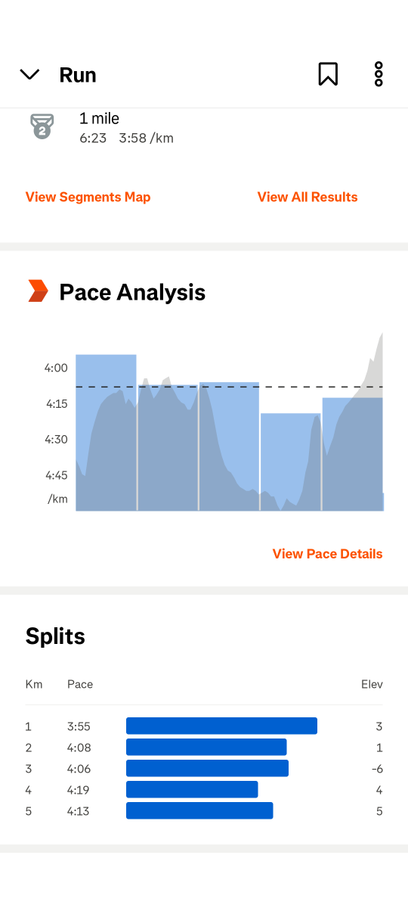
Task: Select the km 1 split bar at 3:55
Action: point(221,726)
